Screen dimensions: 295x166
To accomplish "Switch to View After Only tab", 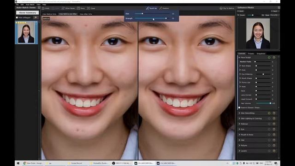I will coord(86,14).
